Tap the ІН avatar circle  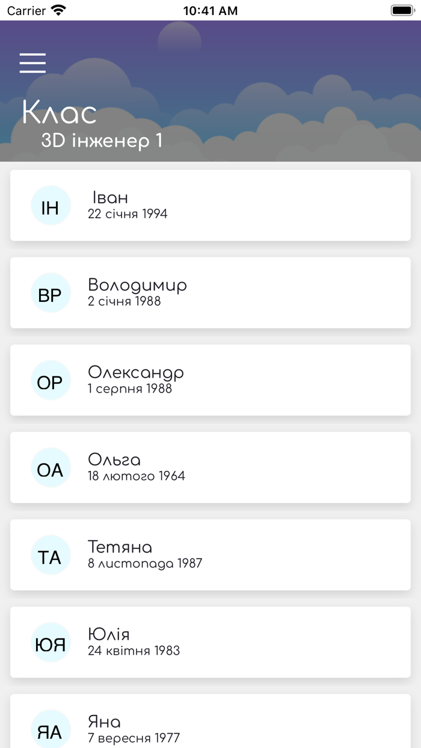(x=51, y=206)
